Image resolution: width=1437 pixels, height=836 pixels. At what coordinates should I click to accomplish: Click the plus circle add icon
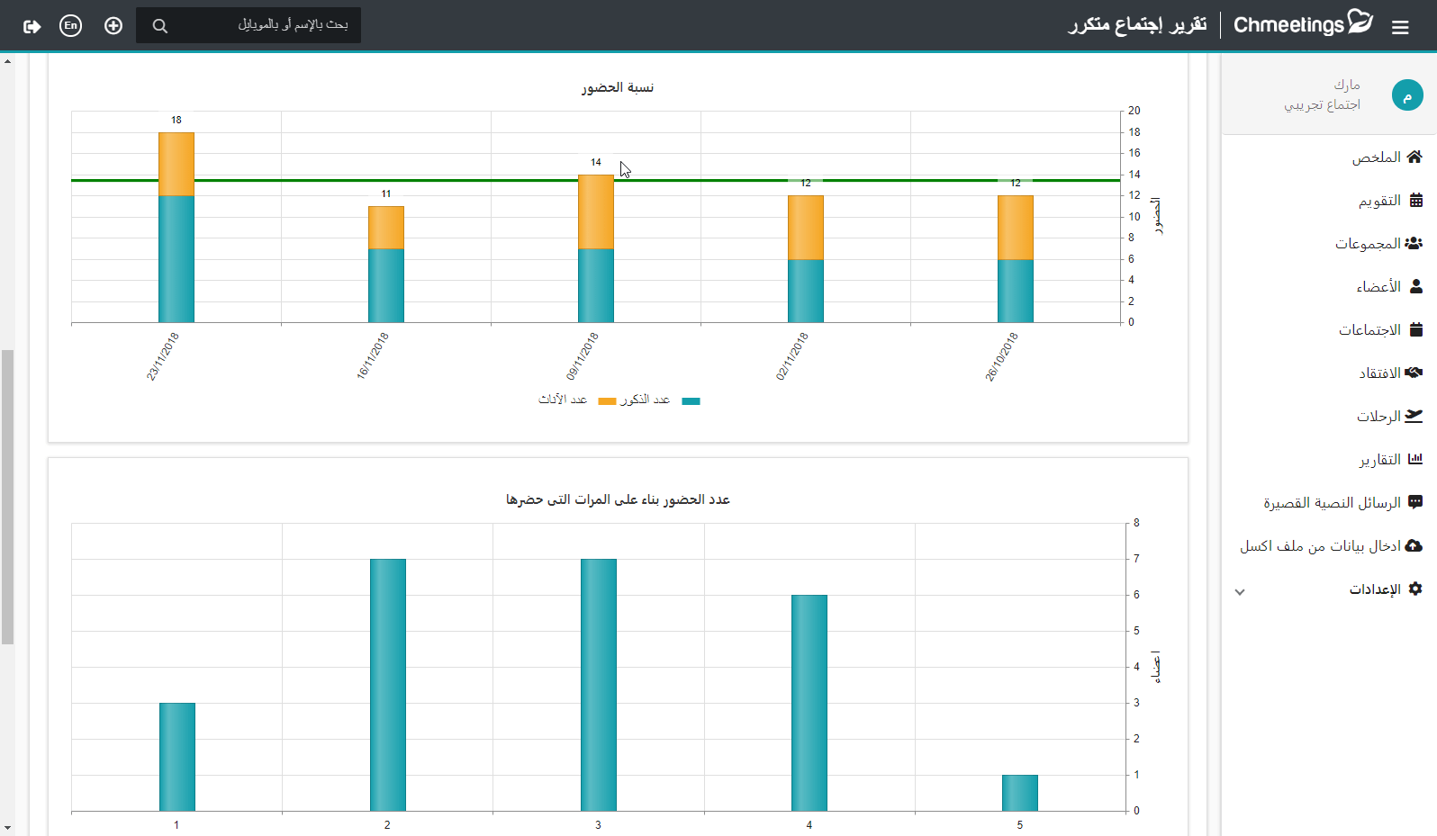pyautogui.click(x=113, y=25)
